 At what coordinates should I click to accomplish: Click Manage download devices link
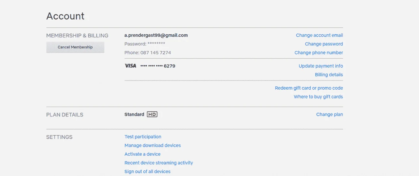click(x=153, y=145)
